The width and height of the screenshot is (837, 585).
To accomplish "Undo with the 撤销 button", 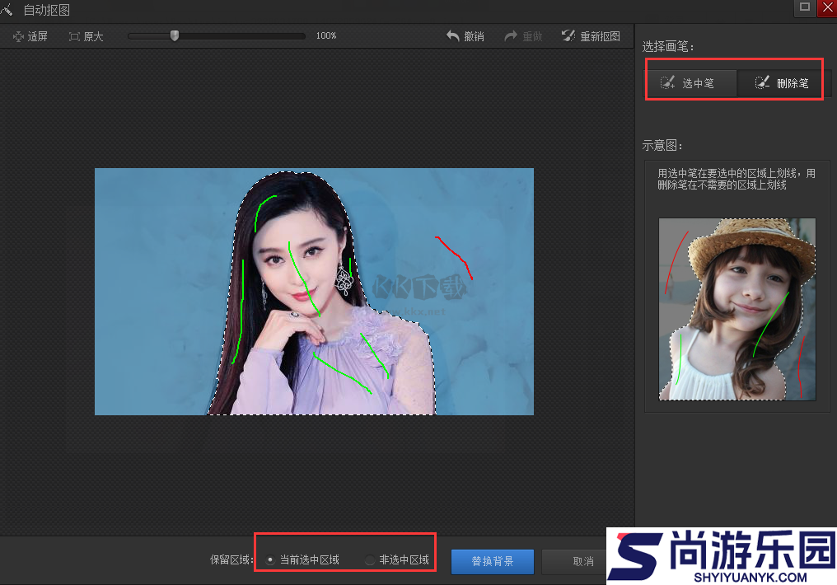I will tap(465, 36).
